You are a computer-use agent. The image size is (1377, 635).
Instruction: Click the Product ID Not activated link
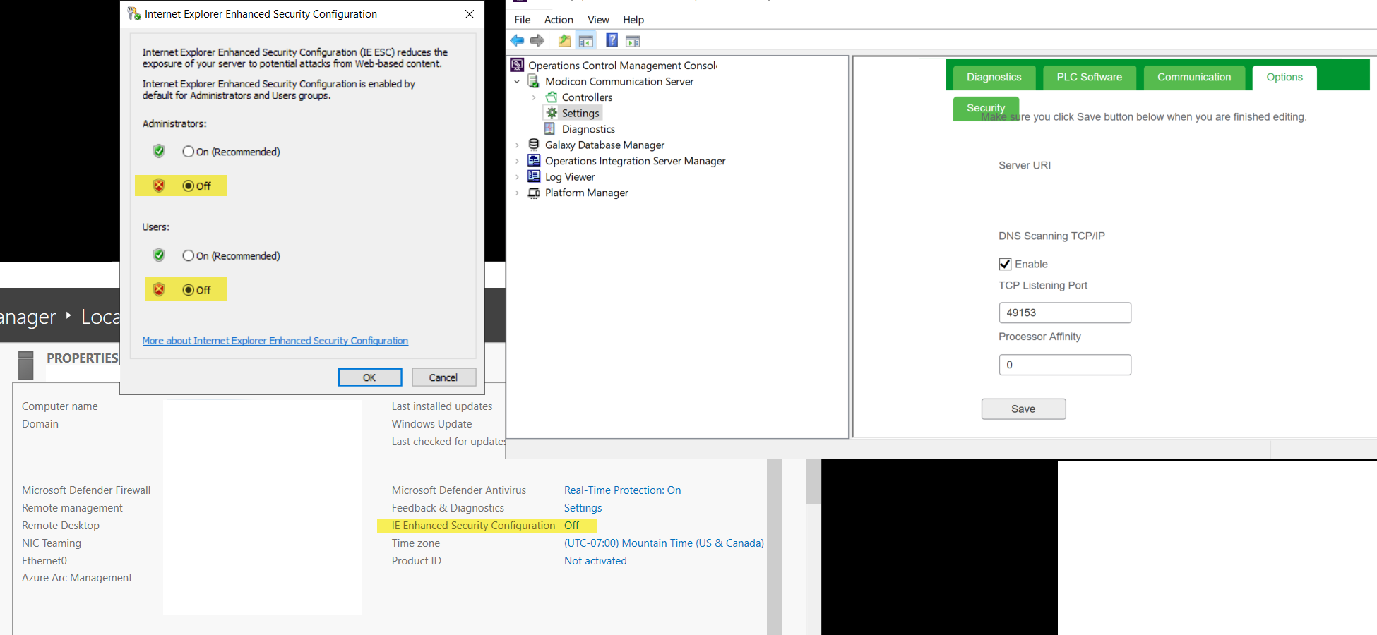pyautogui.click(x=595, y=561)
